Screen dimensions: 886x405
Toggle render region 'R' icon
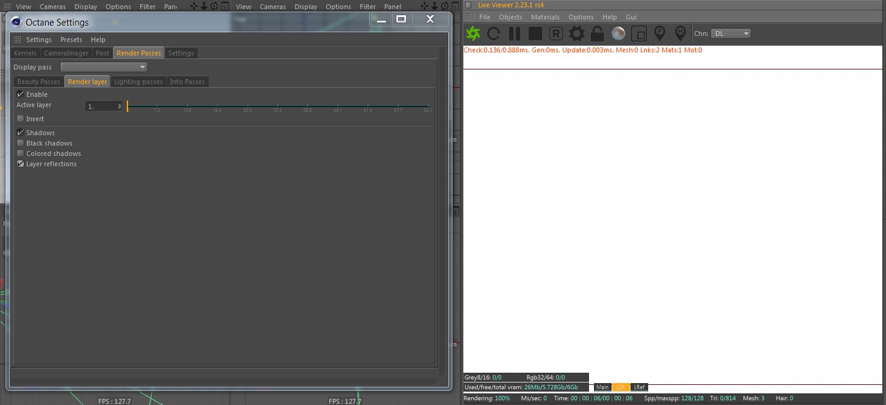(x=556, y=33)
